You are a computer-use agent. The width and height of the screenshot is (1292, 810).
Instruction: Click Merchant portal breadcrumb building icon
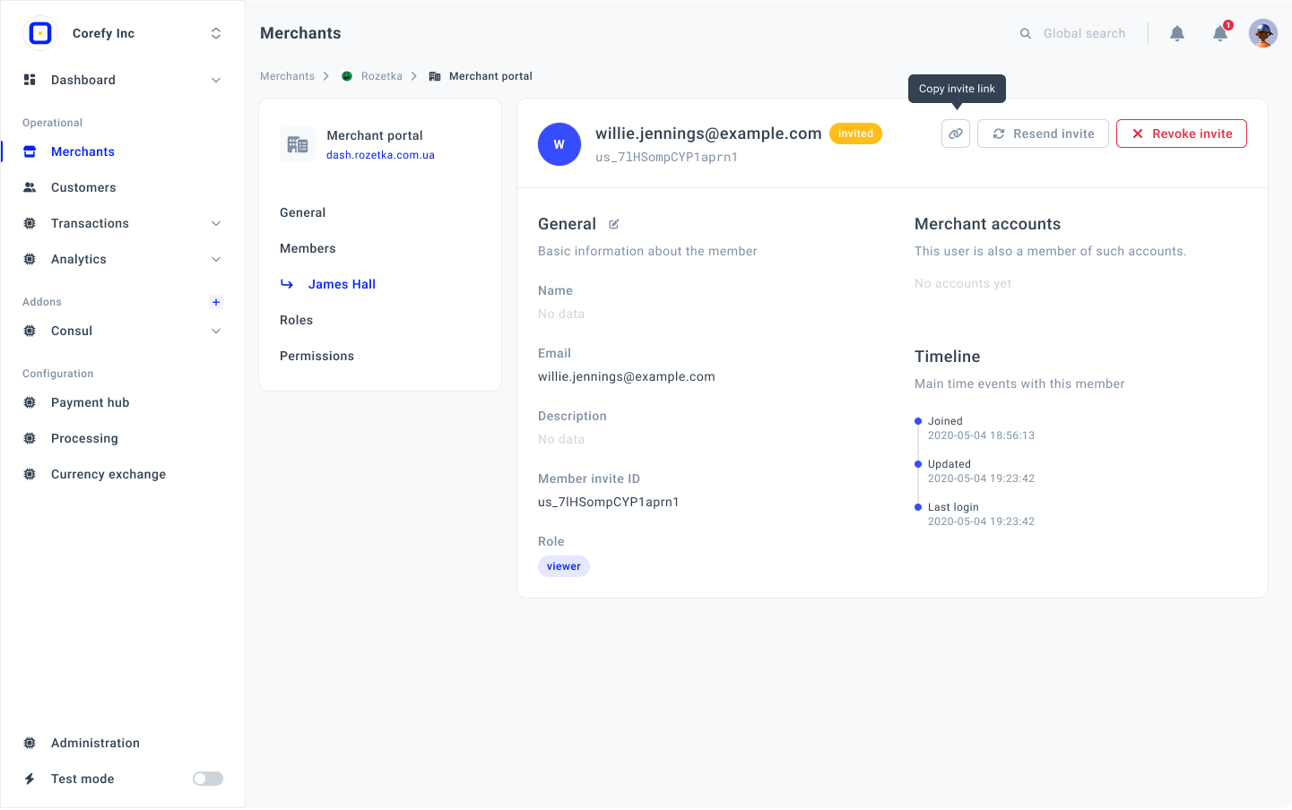pos(435,76)
